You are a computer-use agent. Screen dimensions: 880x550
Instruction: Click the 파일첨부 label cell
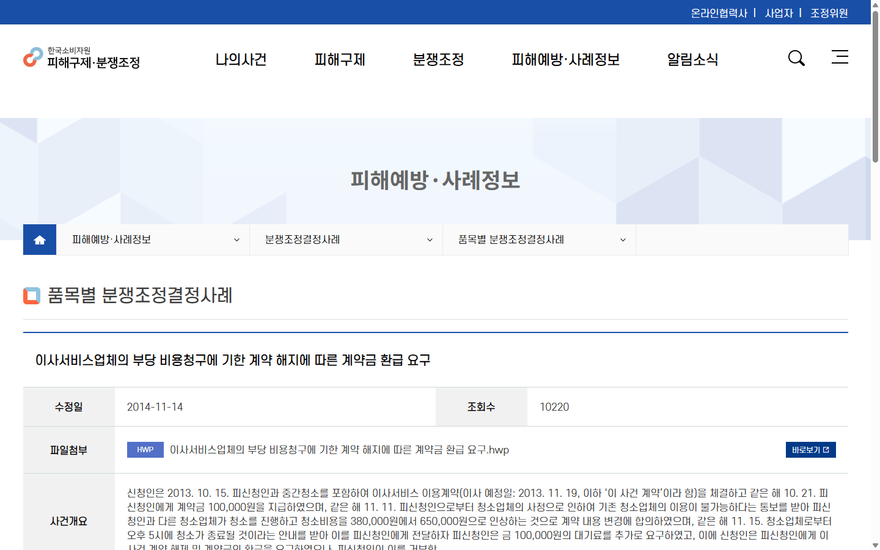[x=69, y=450]
